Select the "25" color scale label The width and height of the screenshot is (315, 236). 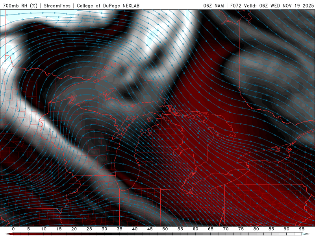pos(89,229)
